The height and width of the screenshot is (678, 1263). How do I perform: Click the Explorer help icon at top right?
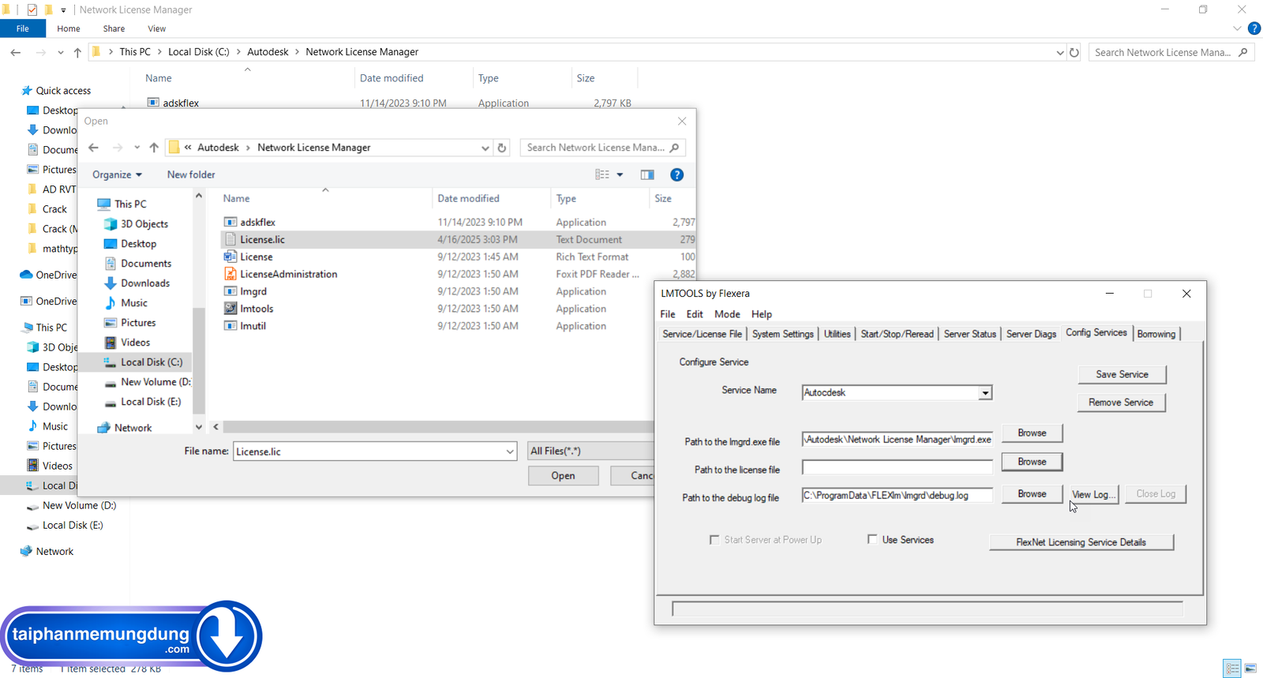point(1254,28)
